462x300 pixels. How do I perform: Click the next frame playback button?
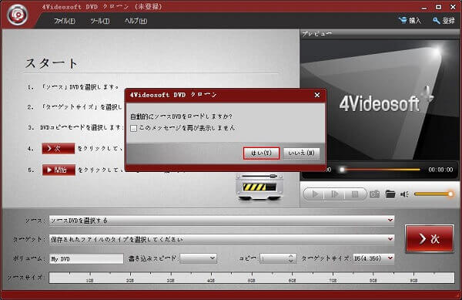click(x=334, y=194)
